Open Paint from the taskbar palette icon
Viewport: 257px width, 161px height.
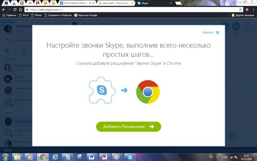(117, 157)
